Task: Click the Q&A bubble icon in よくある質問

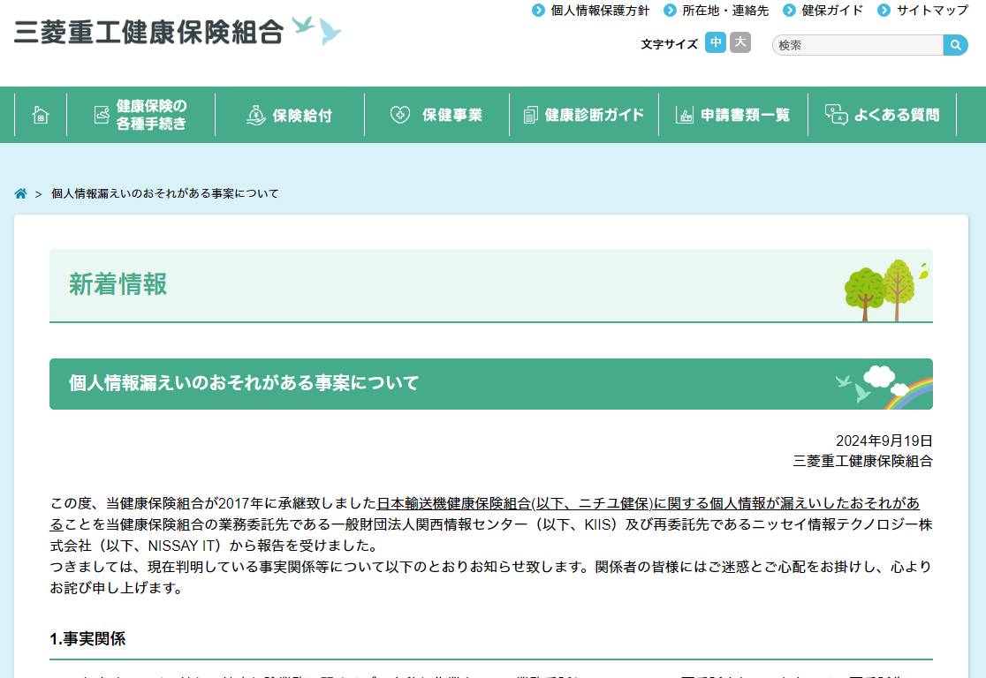Action: [837, 115]
